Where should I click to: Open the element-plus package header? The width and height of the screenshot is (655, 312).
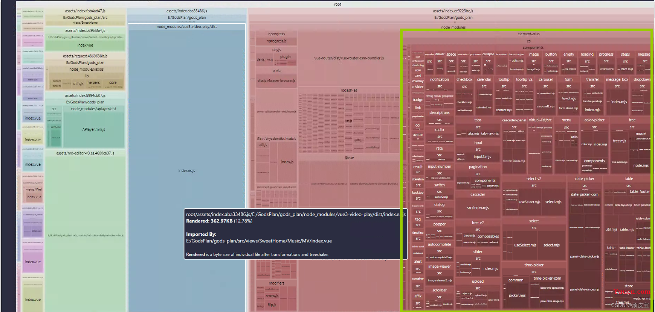point(528,34)
